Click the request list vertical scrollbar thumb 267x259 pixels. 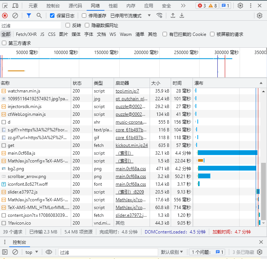pyautogui.click(x=263, y=191)
